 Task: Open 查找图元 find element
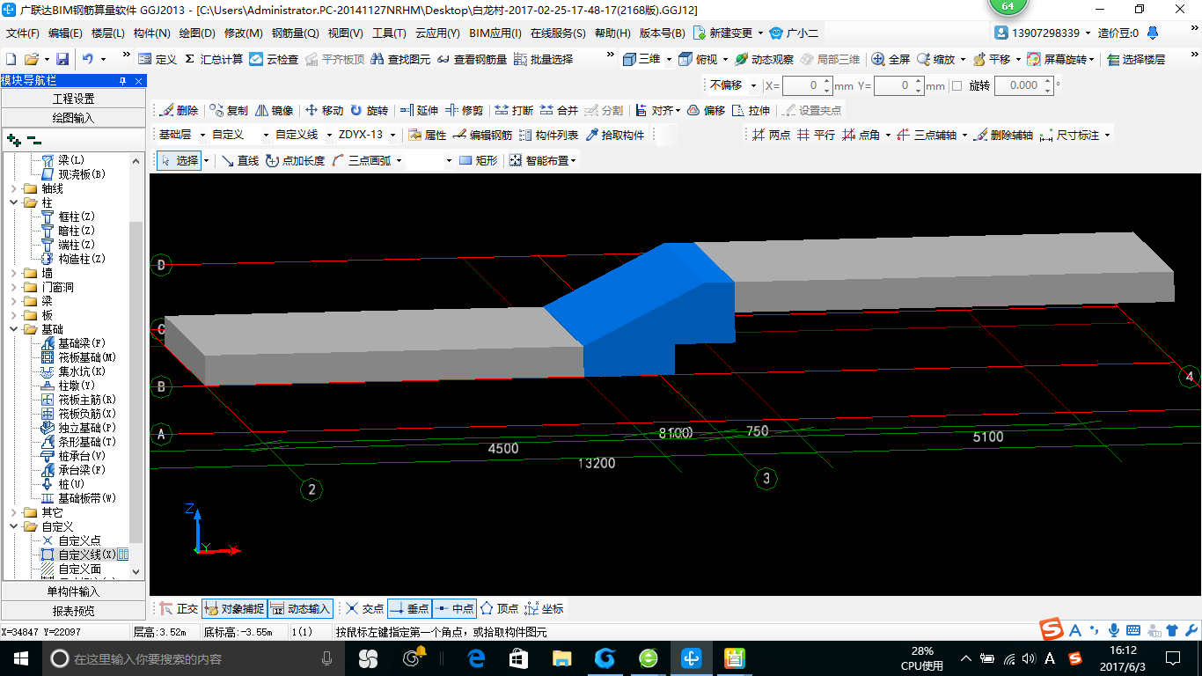point(401,59)
